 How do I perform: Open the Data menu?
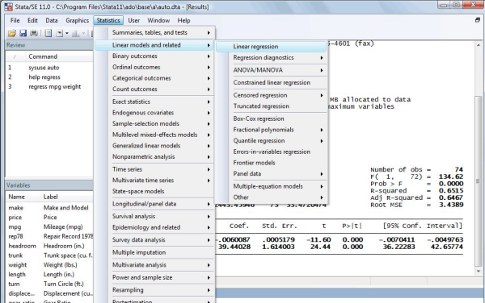coord(52,20)
